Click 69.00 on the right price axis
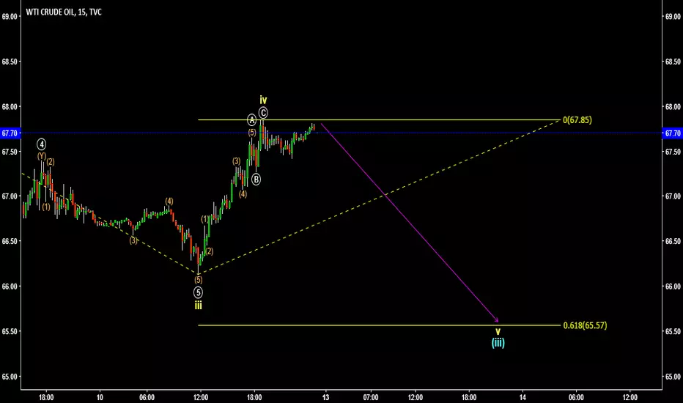This screenshot has height=403, width=683. [673, 17]
